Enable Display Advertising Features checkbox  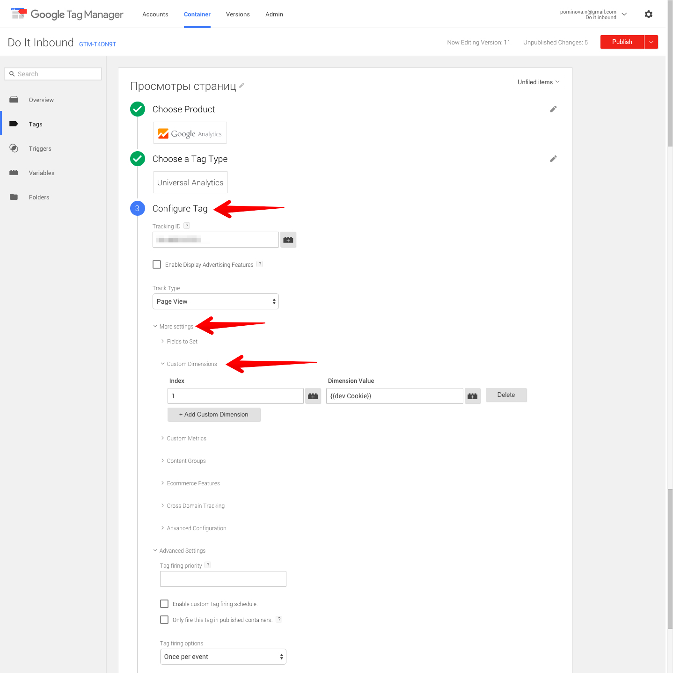click(157, 264)
